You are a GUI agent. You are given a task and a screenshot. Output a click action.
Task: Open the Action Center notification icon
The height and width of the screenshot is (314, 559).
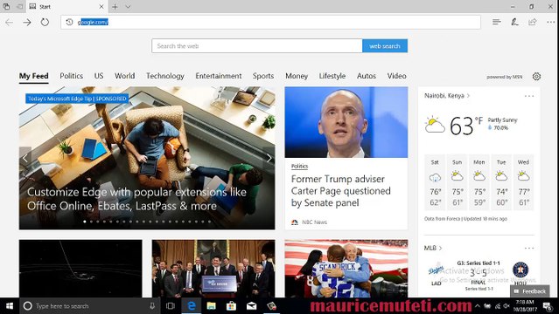[x=548, y=306]
